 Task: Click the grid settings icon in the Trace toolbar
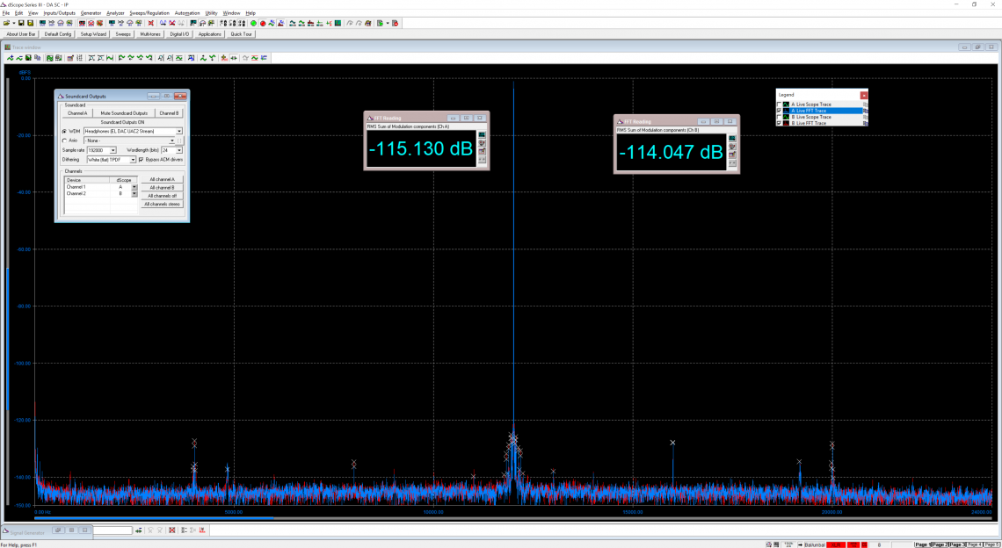78,58
